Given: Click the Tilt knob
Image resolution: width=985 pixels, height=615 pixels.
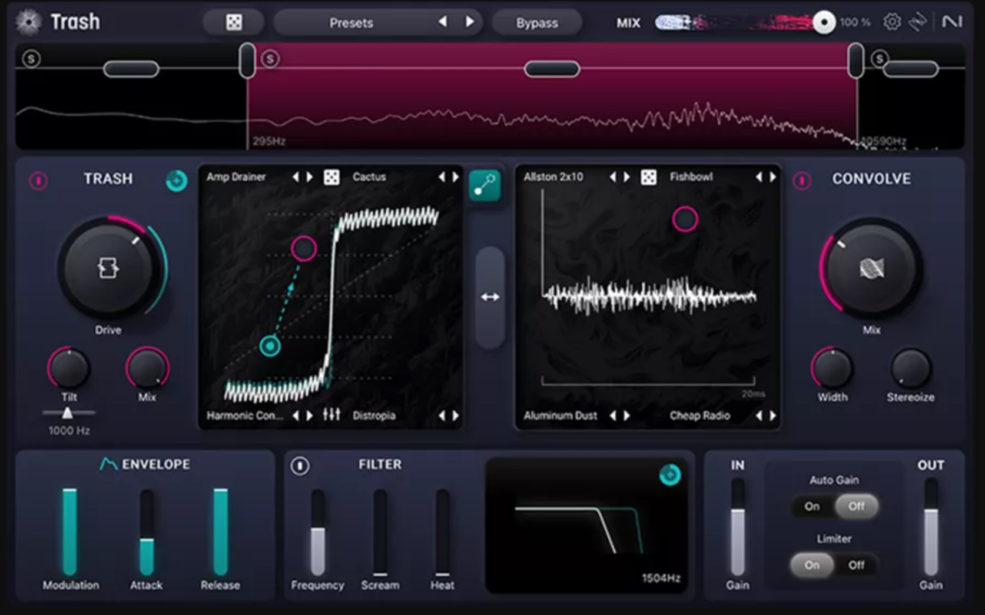Looking at the screenshot, I should [69, 368].
